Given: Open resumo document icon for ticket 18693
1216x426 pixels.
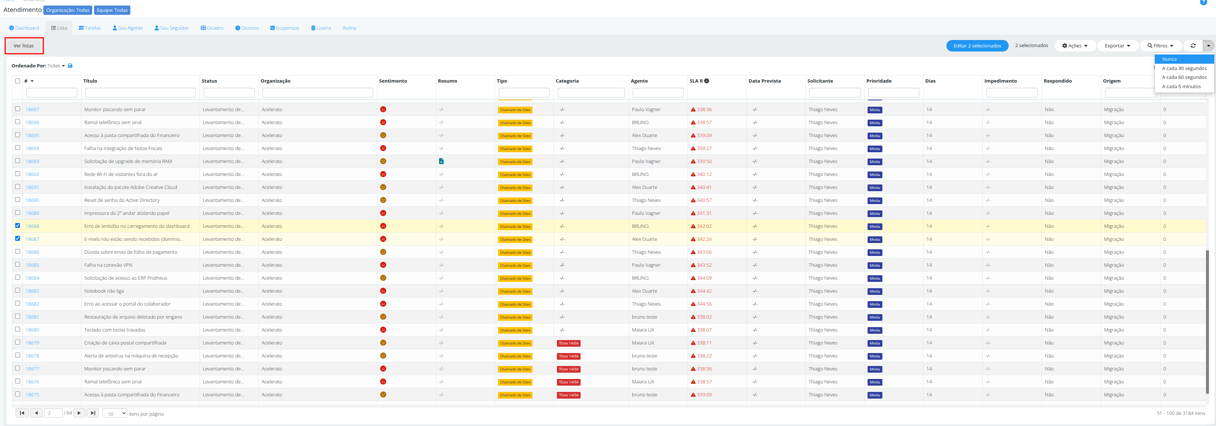Looking at the screenshot, I should pyautogui.click(x=441, y=162).
